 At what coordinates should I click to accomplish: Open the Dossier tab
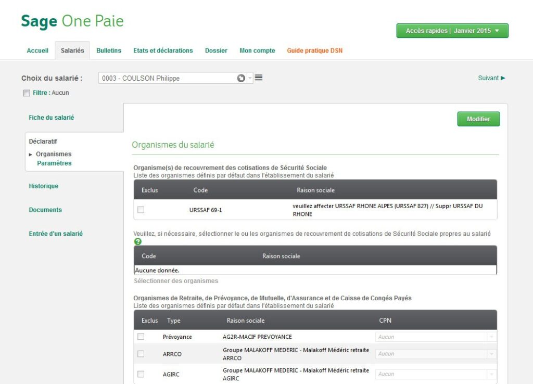(216, 50)
